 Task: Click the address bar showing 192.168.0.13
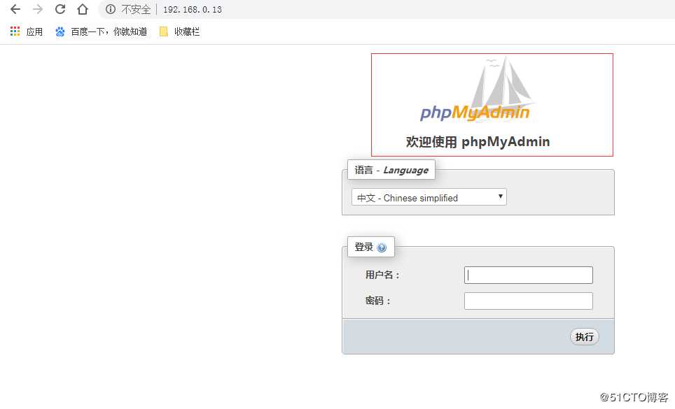coord(193,10)
